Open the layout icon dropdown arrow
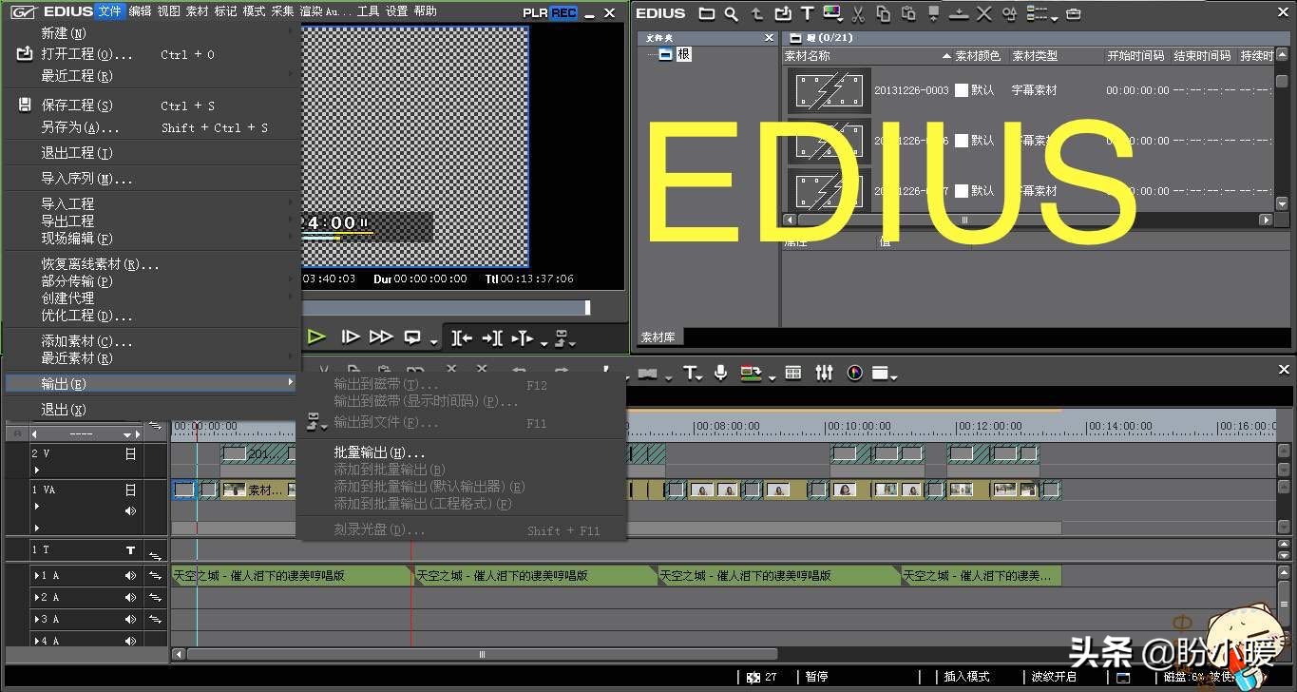This screenshot has height=692, width=1297. pos(893,376)
